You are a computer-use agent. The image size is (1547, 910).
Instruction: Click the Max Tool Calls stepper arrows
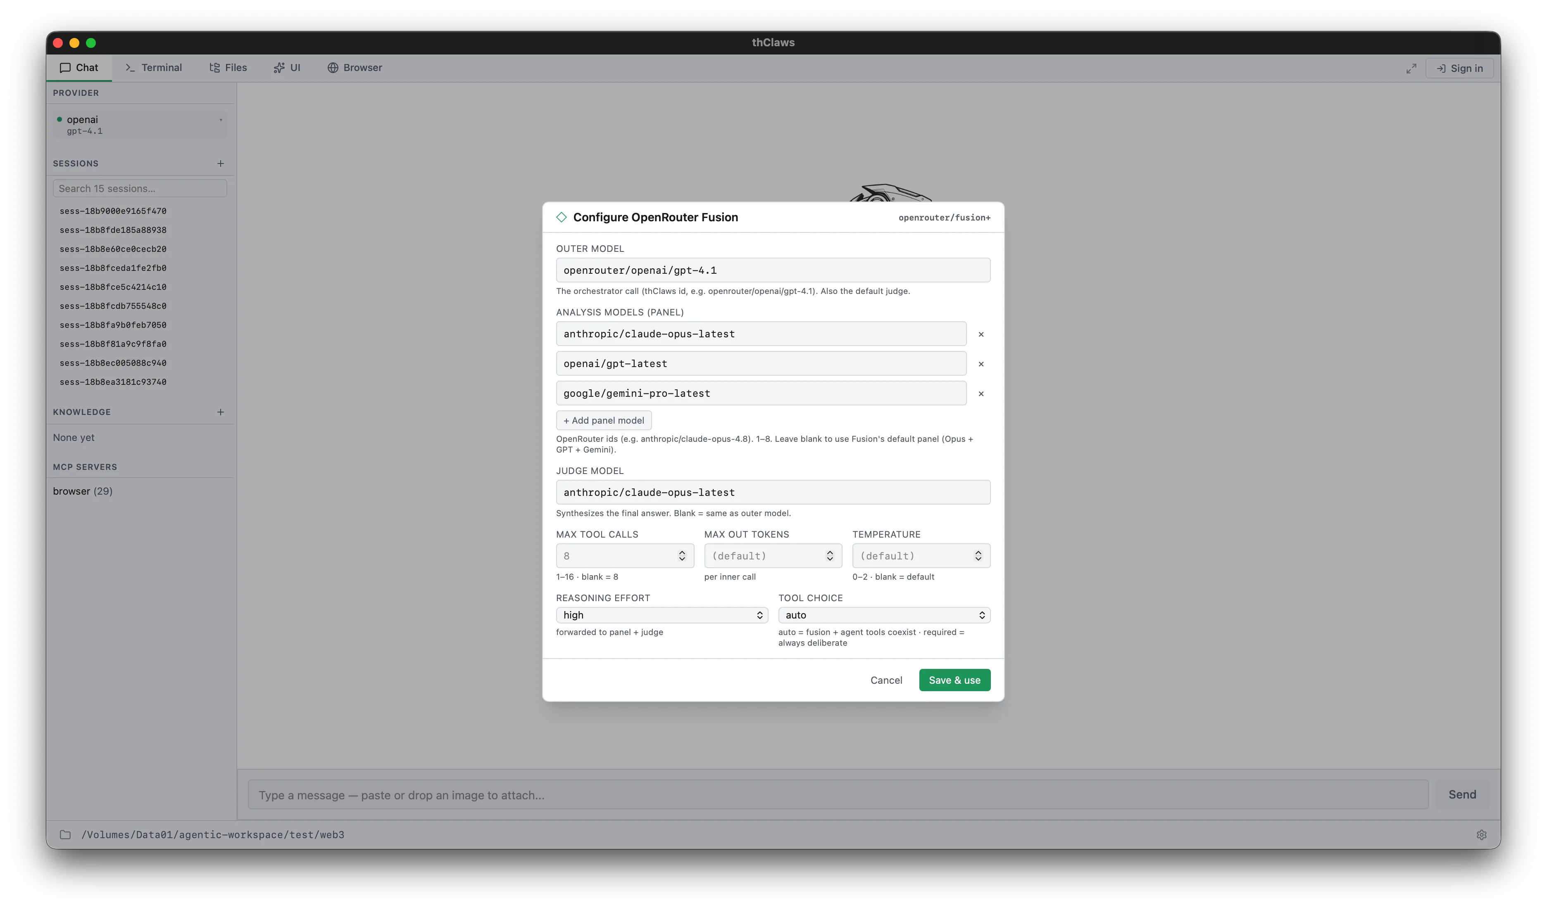(x=682, y=556)
